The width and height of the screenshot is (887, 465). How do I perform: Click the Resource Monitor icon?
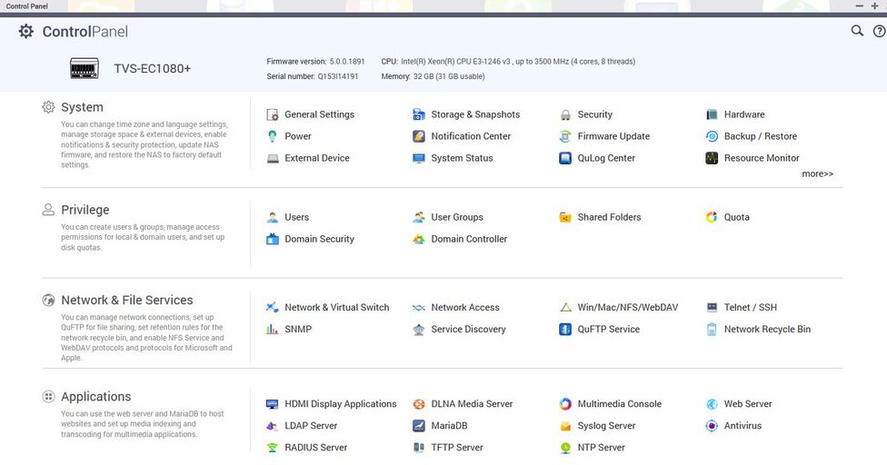coord(713,159)
